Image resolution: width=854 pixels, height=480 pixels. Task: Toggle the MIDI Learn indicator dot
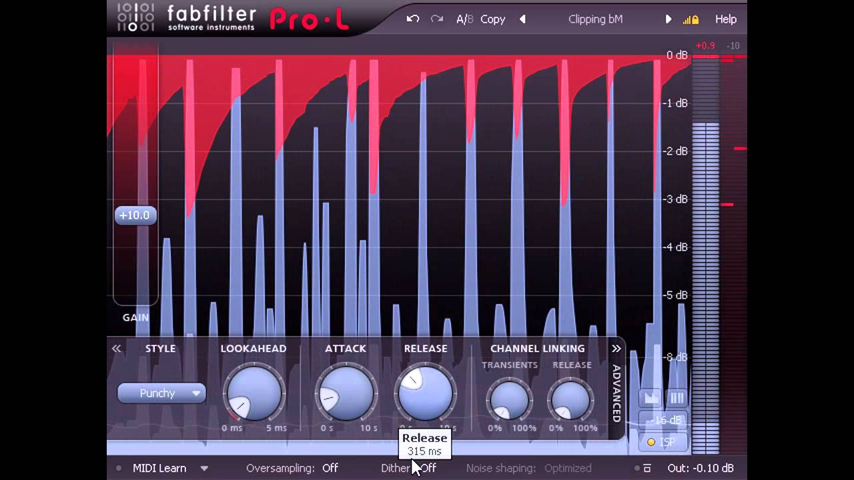coord(119,468)
